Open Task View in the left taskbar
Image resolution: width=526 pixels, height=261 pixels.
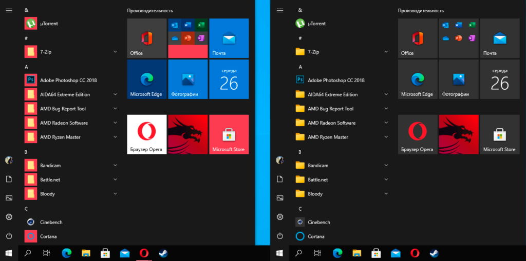tap(47, 253)
